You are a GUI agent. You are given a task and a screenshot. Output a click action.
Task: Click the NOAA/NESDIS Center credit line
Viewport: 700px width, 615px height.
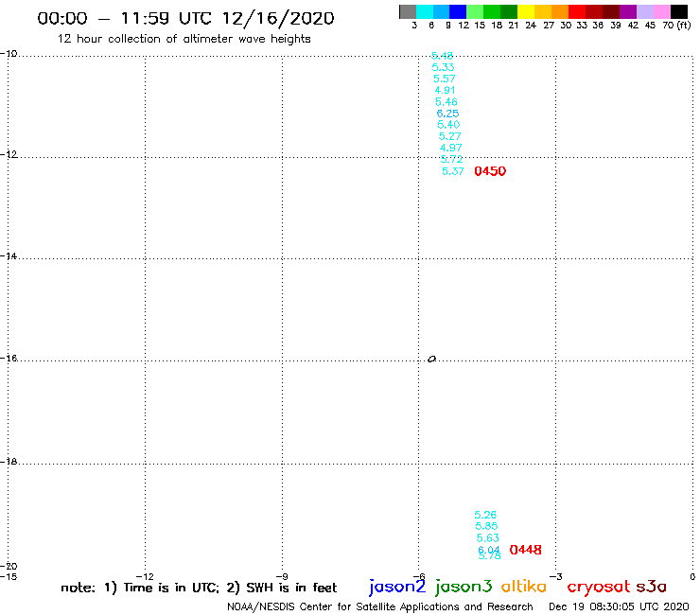point(380,607)
